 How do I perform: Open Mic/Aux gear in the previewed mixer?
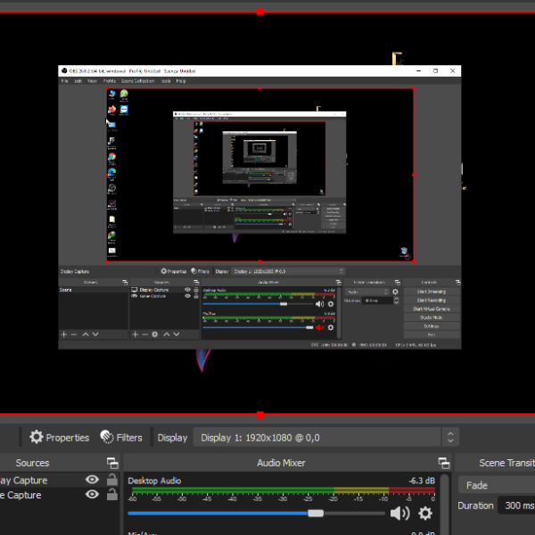pyautogui.click(x=331, y=327)
